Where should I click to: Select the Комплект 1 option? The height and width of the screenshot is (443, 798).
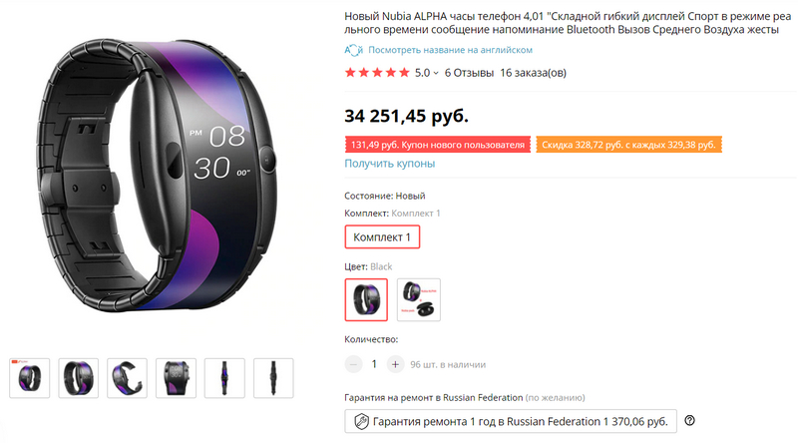point(382,237)
